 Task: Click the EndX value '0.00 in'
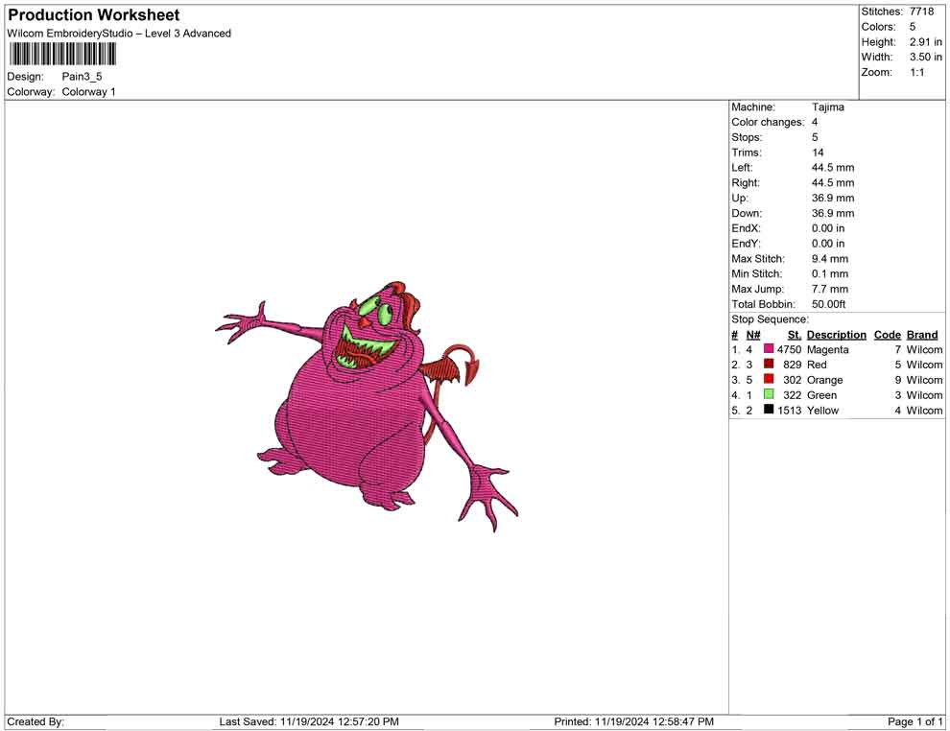[828, 228]
